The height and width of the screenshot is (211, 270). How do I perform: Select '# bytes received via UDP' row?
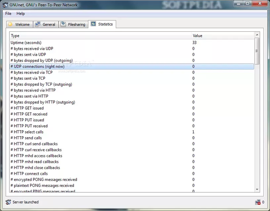132,49
